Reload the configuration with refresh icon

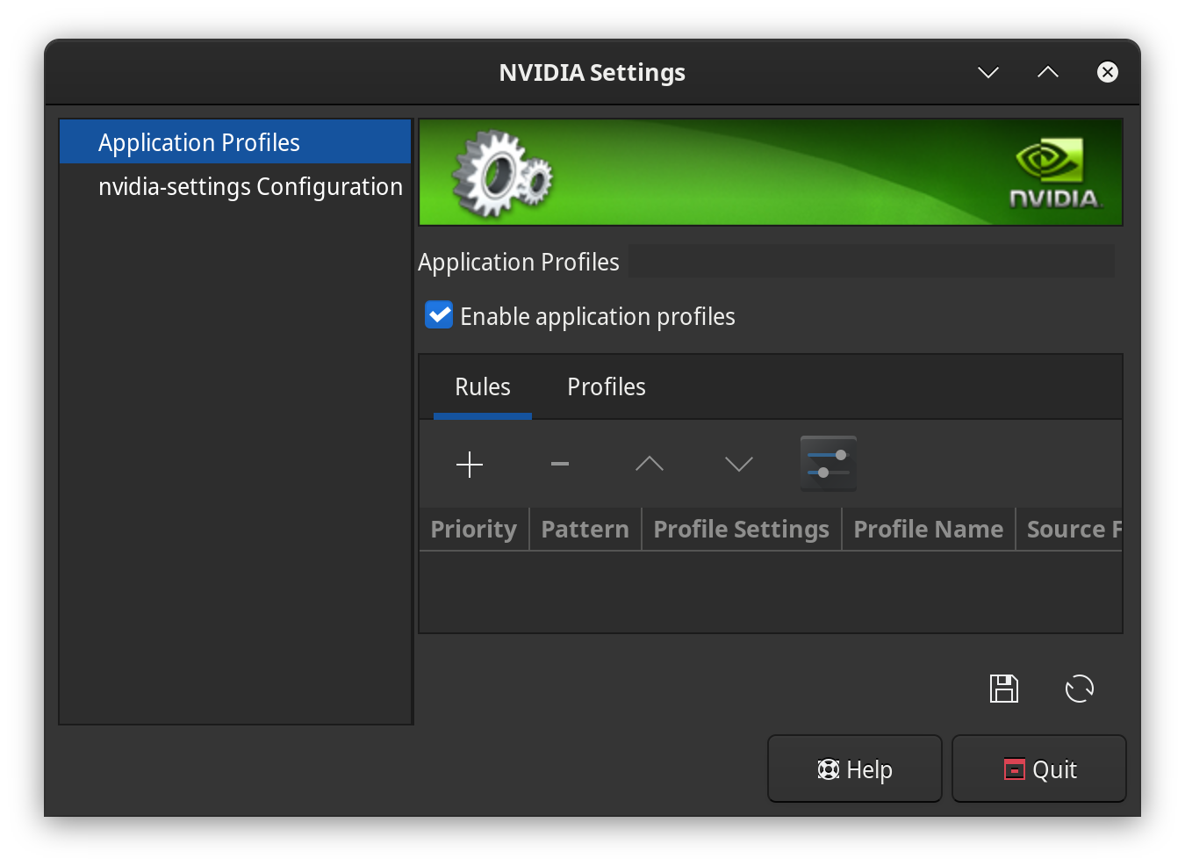coord(1080,689)
